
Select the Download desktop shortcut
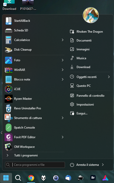(9, 5)
